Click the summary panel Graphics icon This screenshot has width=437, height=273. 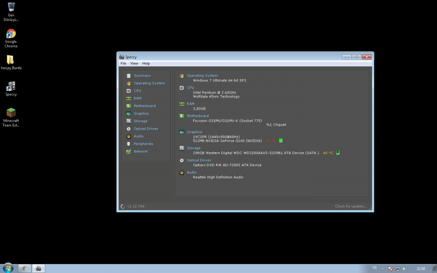pos(182,132)
